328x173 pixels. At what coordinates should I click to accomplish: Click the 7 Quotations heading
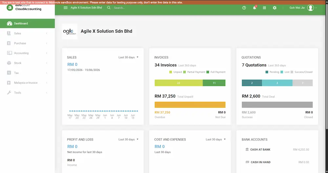click(x=254, y=65)
